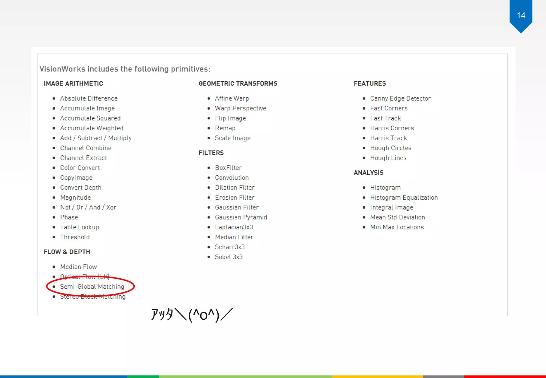The width and height of the screenshot is (546, 378).
Task: Select the Median Flow entry
Action: 78,267
